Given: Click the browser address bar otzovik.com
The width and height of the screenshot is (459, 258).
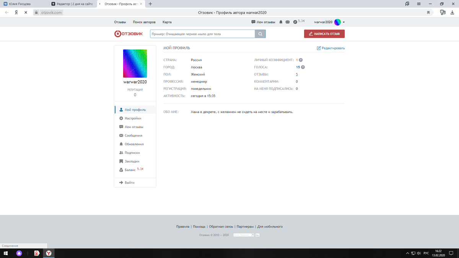Looking at the screenshot, I should (x=51, y=12).
